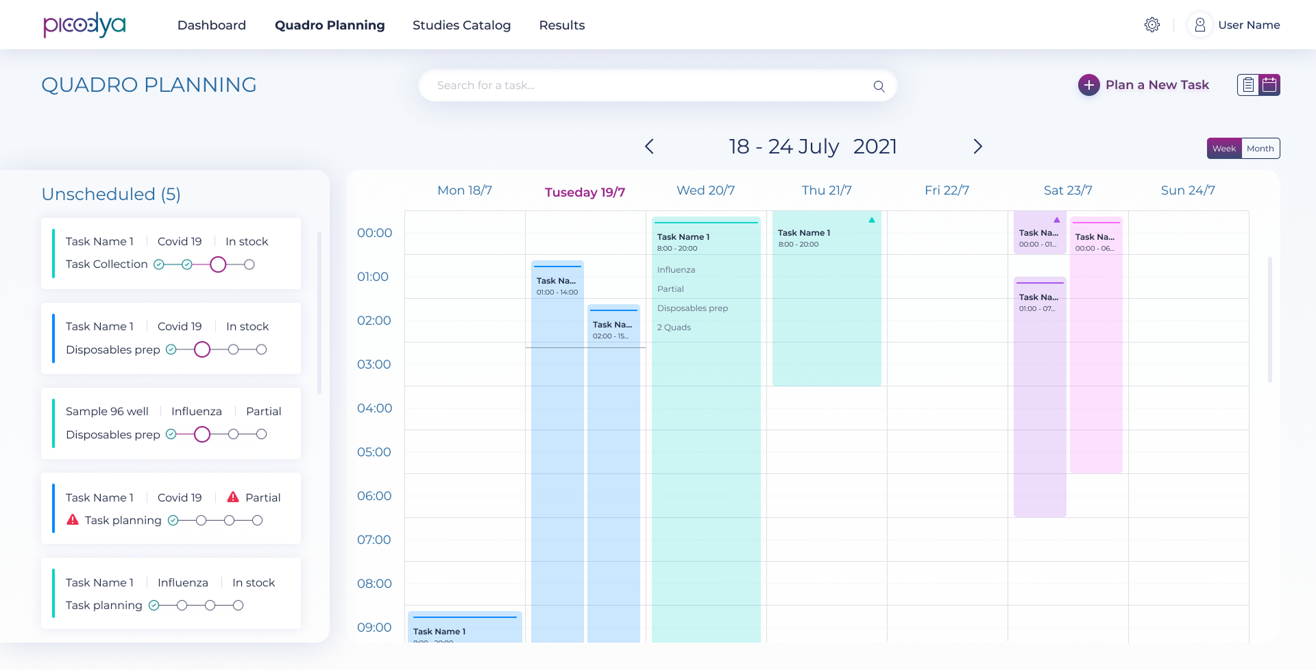Click highlighted step on Task Collection progress
The height and width of the screenshot is (670, 1316).
tap(218, 264)
